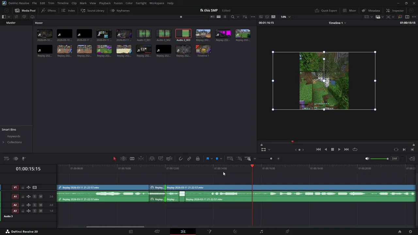Image resolution: width=418 pixels, height=235 pixels.
Task: Mute audio with the speaker icon
Action: click(367, 159)
